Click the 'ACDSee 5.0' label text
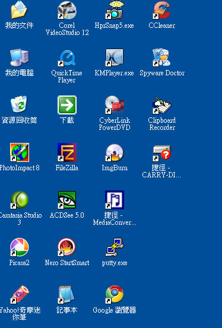The height and width of the screenshot is (328, 222). [x=67, y=215]
